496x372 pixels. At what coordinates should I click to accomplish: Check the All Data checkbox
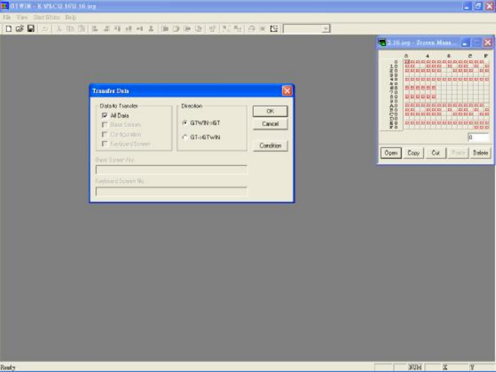click(105, 115)
